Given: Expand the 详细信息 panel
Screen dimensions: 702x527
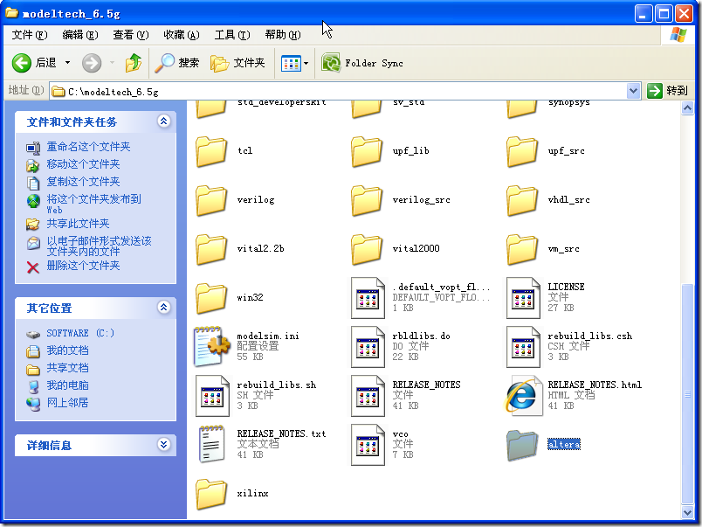Looking at the screenshot, I should [x=164, y=444].
